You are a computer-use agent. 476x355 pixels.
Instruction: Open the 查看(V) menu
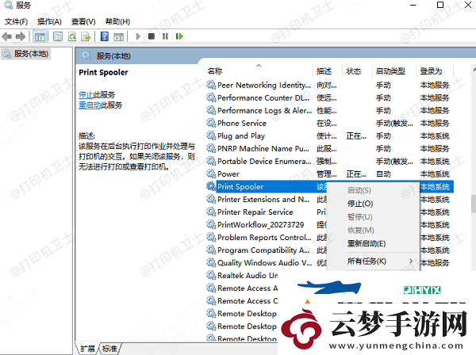click(83, 21)
